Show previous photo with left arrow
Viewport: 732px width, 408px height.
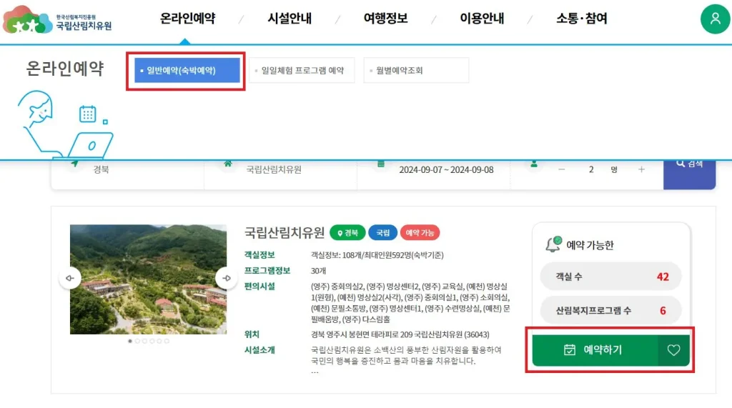coord(69,278)
